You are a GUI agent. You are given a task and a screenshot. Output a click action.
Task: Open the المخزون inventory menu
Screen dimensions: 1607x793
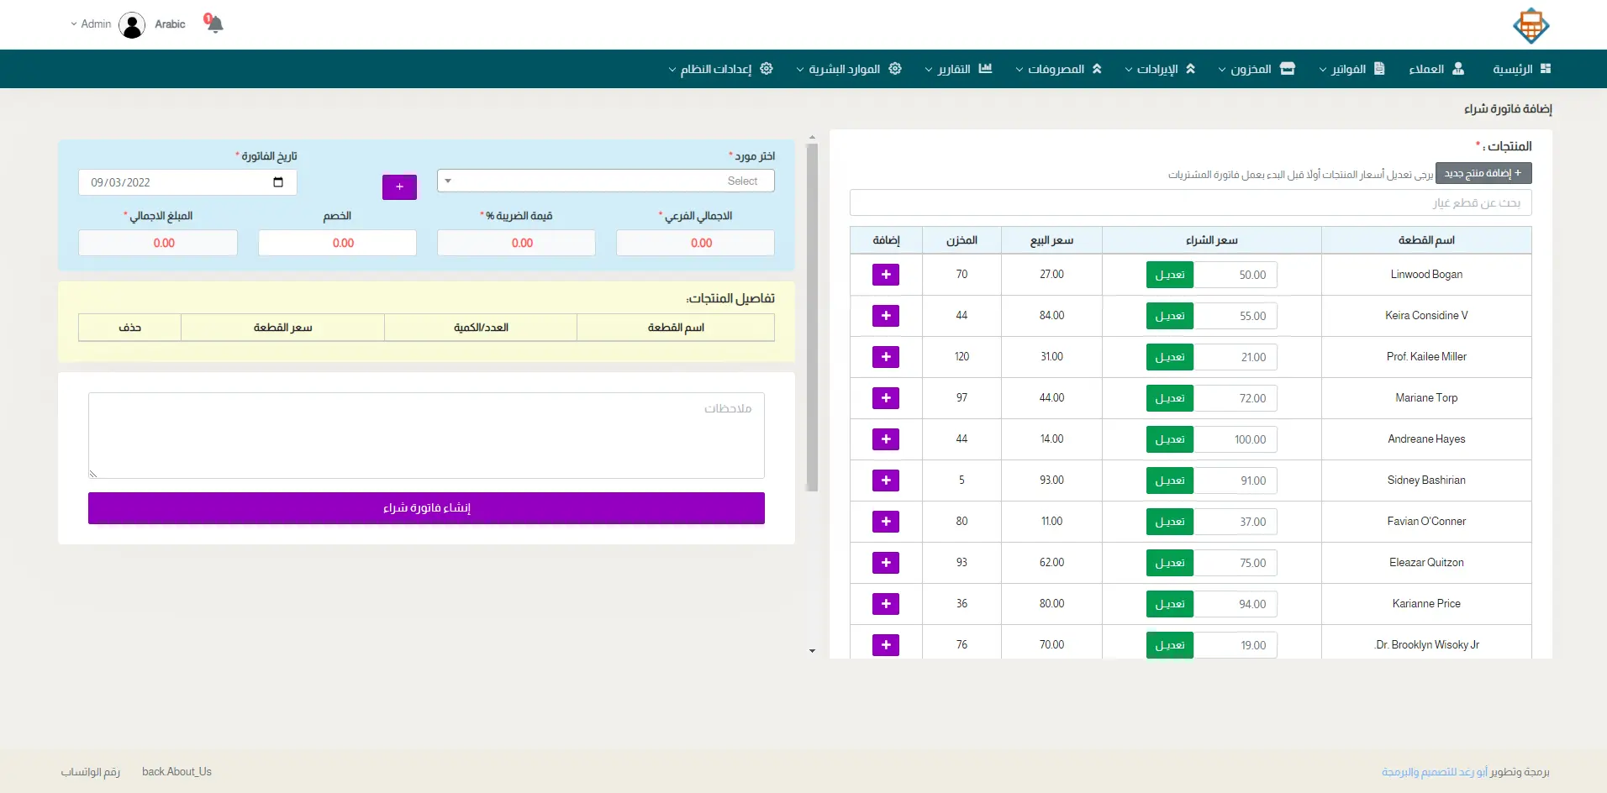coord(1257,69)
